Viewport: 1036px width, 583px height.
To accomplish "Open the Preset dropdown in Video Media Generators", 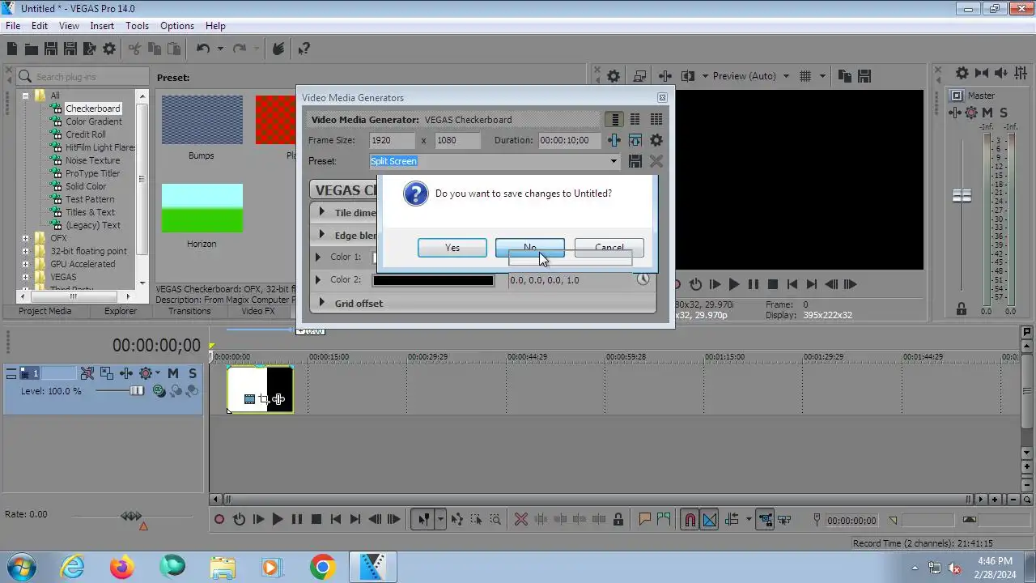I will pos(614,161).
